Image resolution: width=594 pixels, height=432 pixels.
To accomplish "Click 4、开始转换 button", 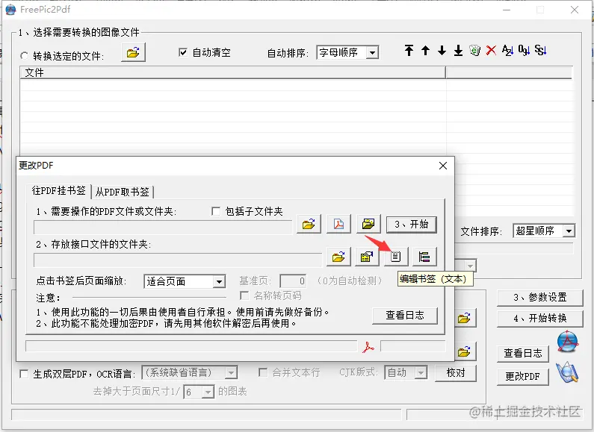I will pos(539,318).
